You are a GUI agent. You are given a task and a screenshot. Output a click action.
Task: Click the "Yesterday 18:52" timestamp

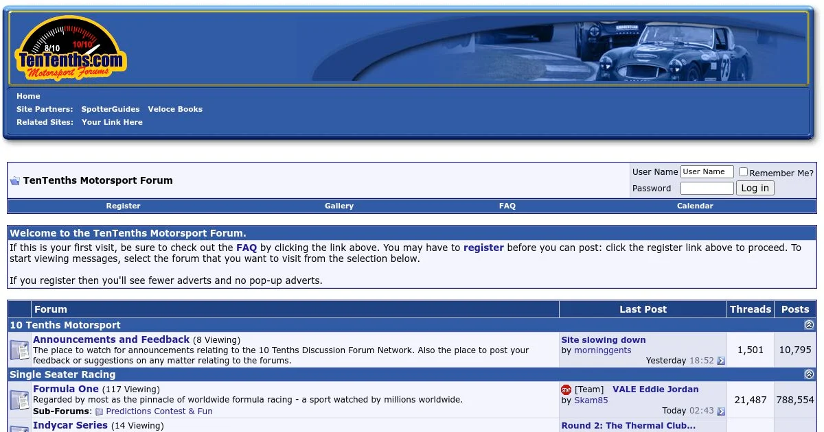(680, 361)
